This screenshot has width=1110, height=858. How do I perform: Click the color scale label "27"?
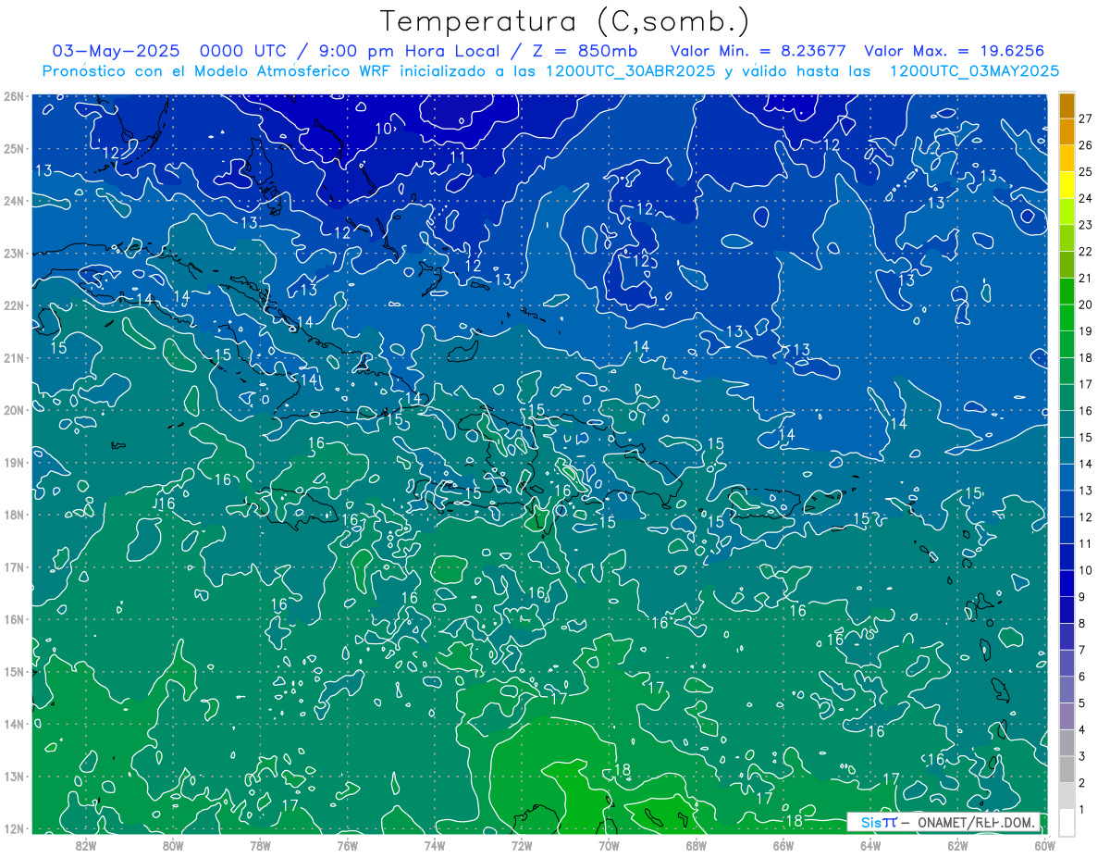click(x=1085, y=118)
